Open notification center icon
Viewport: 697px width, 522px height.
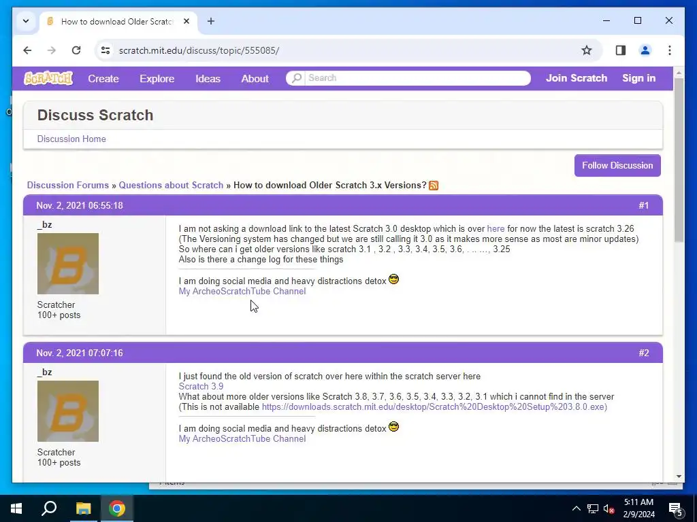(x=676, y=508)
